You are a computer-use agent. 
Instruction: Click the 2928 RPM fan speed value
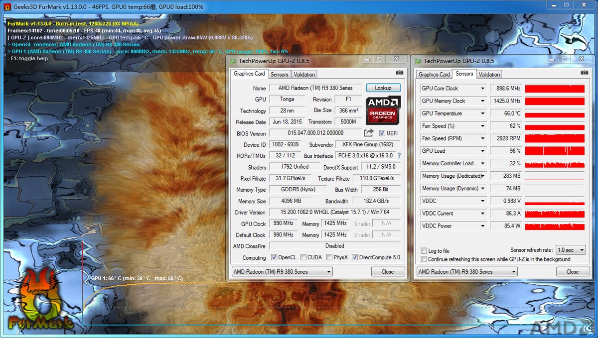click(x=506, y=138)
